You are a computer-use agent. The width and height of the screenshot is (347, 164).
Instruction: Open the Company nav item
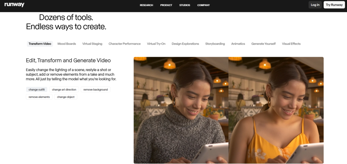203,5
